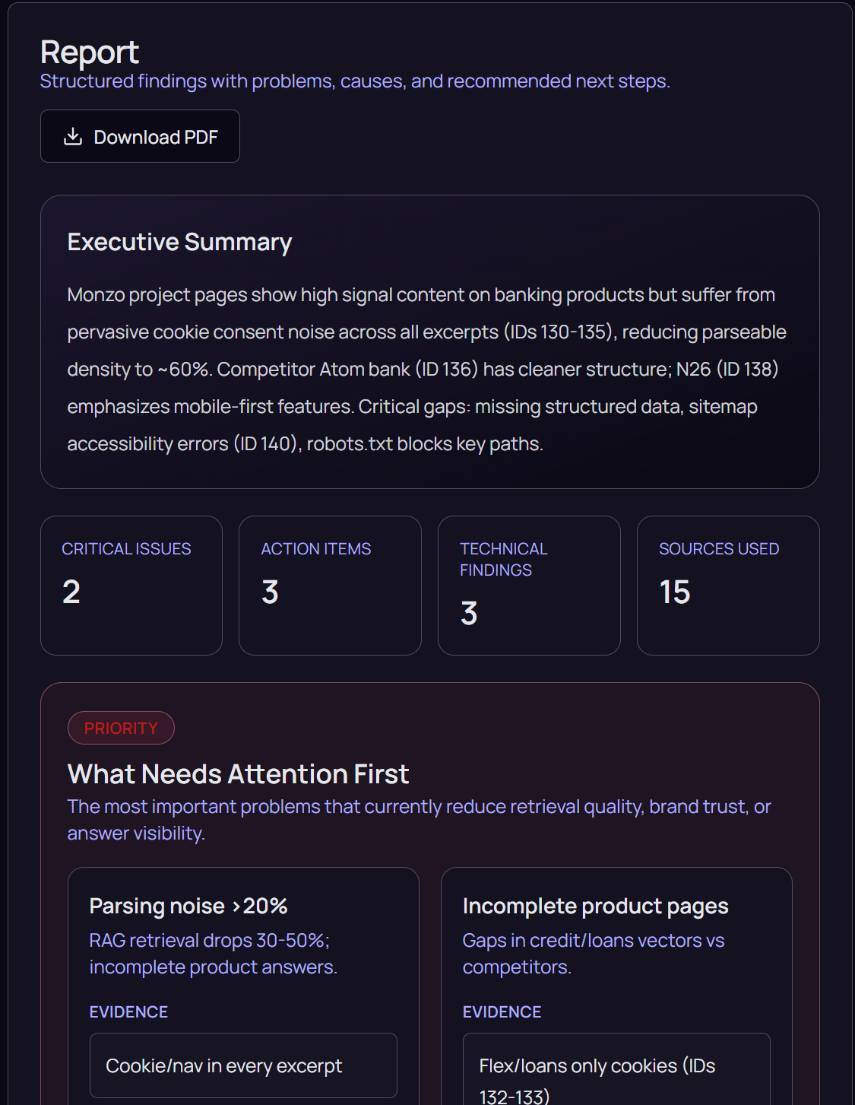Viewport: 855px width, 1105px height.
Task: Click the number 2 under Critical Issues
Action: tap(71, 592)
